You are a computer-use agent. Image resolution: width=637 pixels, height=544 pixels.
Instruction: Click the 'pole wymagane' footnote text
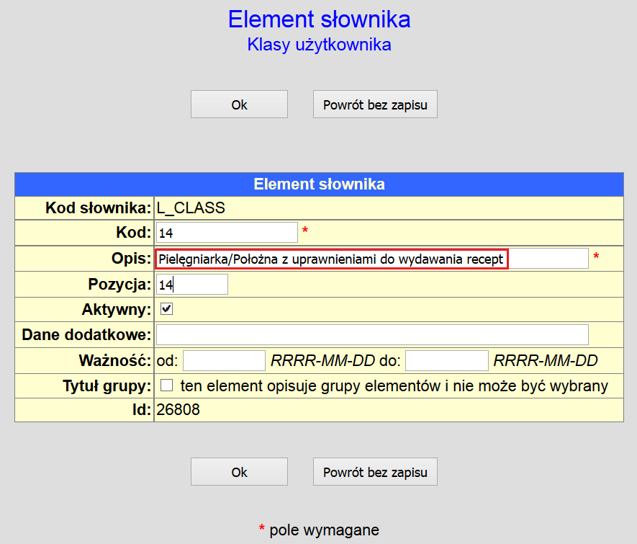click(x=324, y=530)
